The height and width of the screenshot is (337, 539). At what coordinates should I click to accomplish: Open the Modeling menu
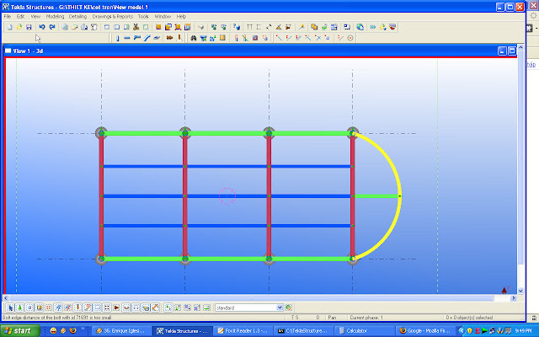pyautogui.click(x=55, y=16)
